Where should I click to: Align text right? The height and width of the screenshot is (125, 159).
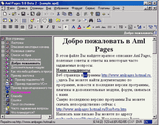tap(16, 27)
